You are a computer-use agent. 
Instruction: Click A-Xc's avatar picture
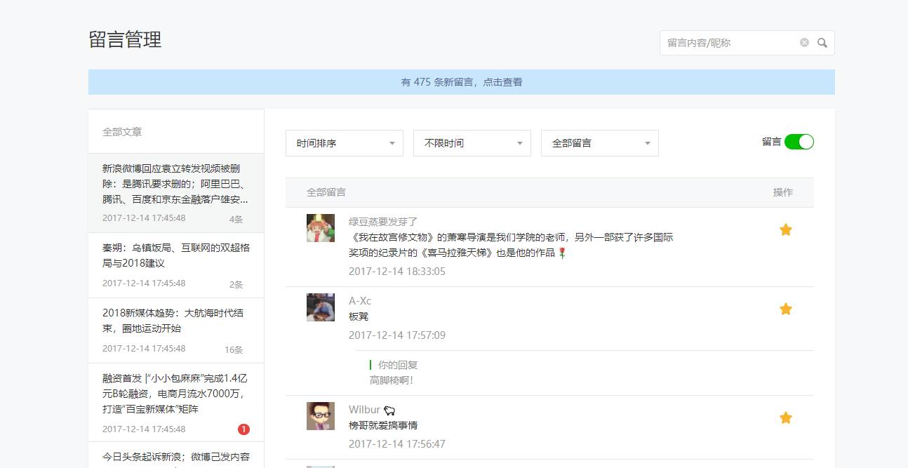click(321, 307)
